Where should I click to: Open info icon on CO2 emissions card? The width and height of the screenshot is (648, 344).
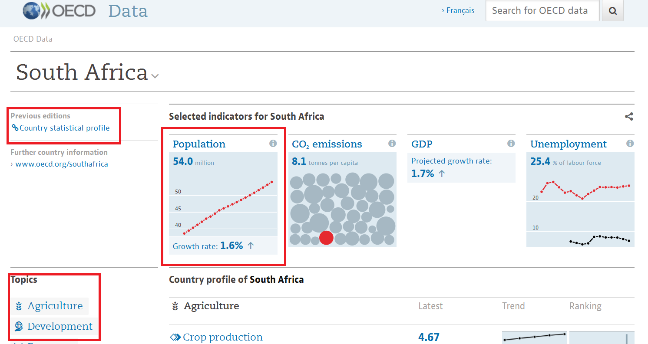click(392, 144)
